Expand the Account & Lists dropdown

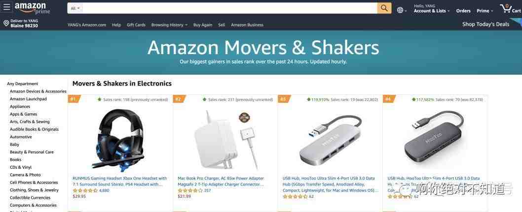(x=431, y=11)
